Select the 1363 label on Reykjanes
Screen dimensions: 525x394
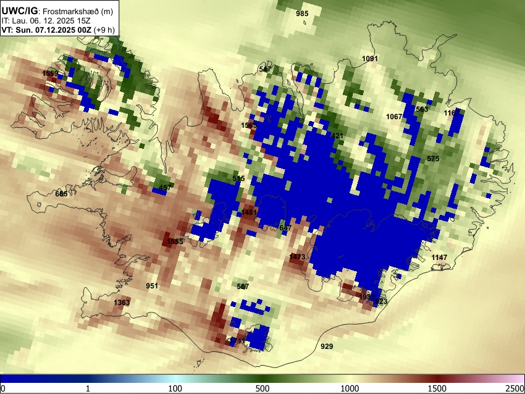122,303
